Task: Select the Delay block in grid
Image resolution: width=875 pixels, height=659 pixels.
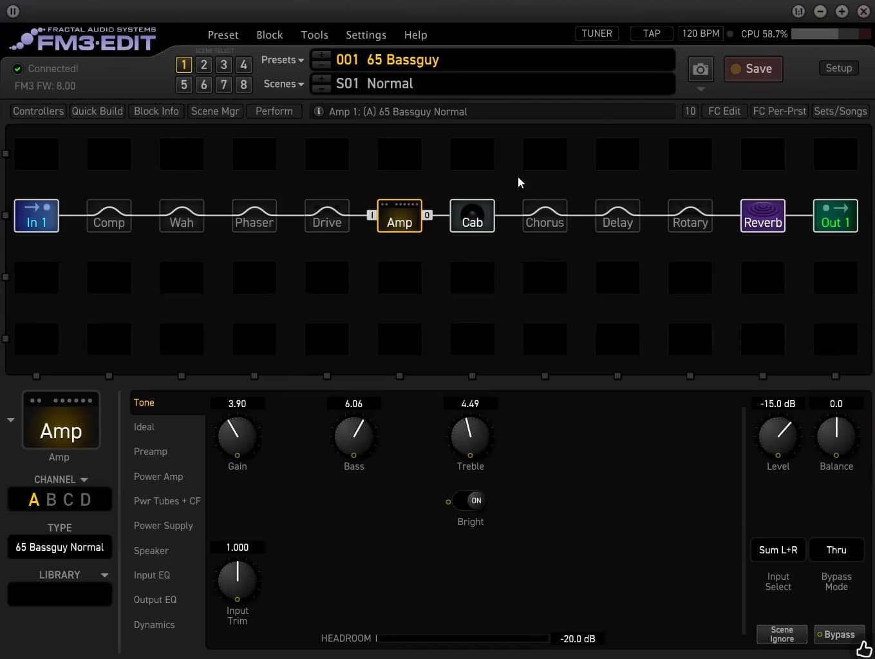Action: pos(617,216)
